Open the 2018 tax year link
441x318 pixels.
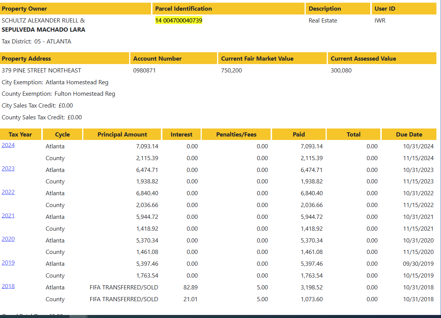pyautogui.click(x=8, y=286)
